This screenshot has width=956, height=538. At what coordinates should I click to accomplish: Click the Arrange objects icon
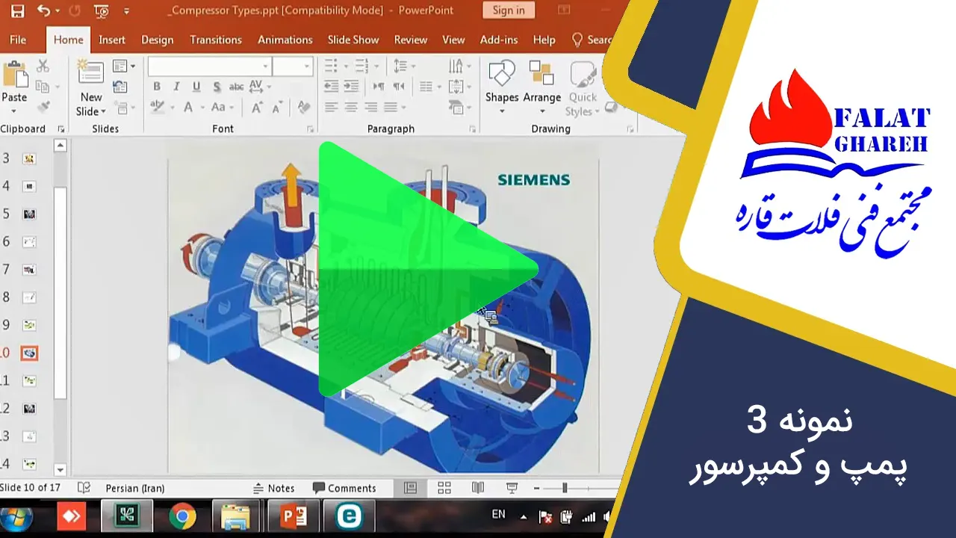(x=541, y=73)
